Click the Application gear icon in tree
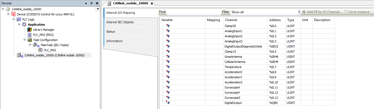This screenshot has width=374, height=109. 24,25
